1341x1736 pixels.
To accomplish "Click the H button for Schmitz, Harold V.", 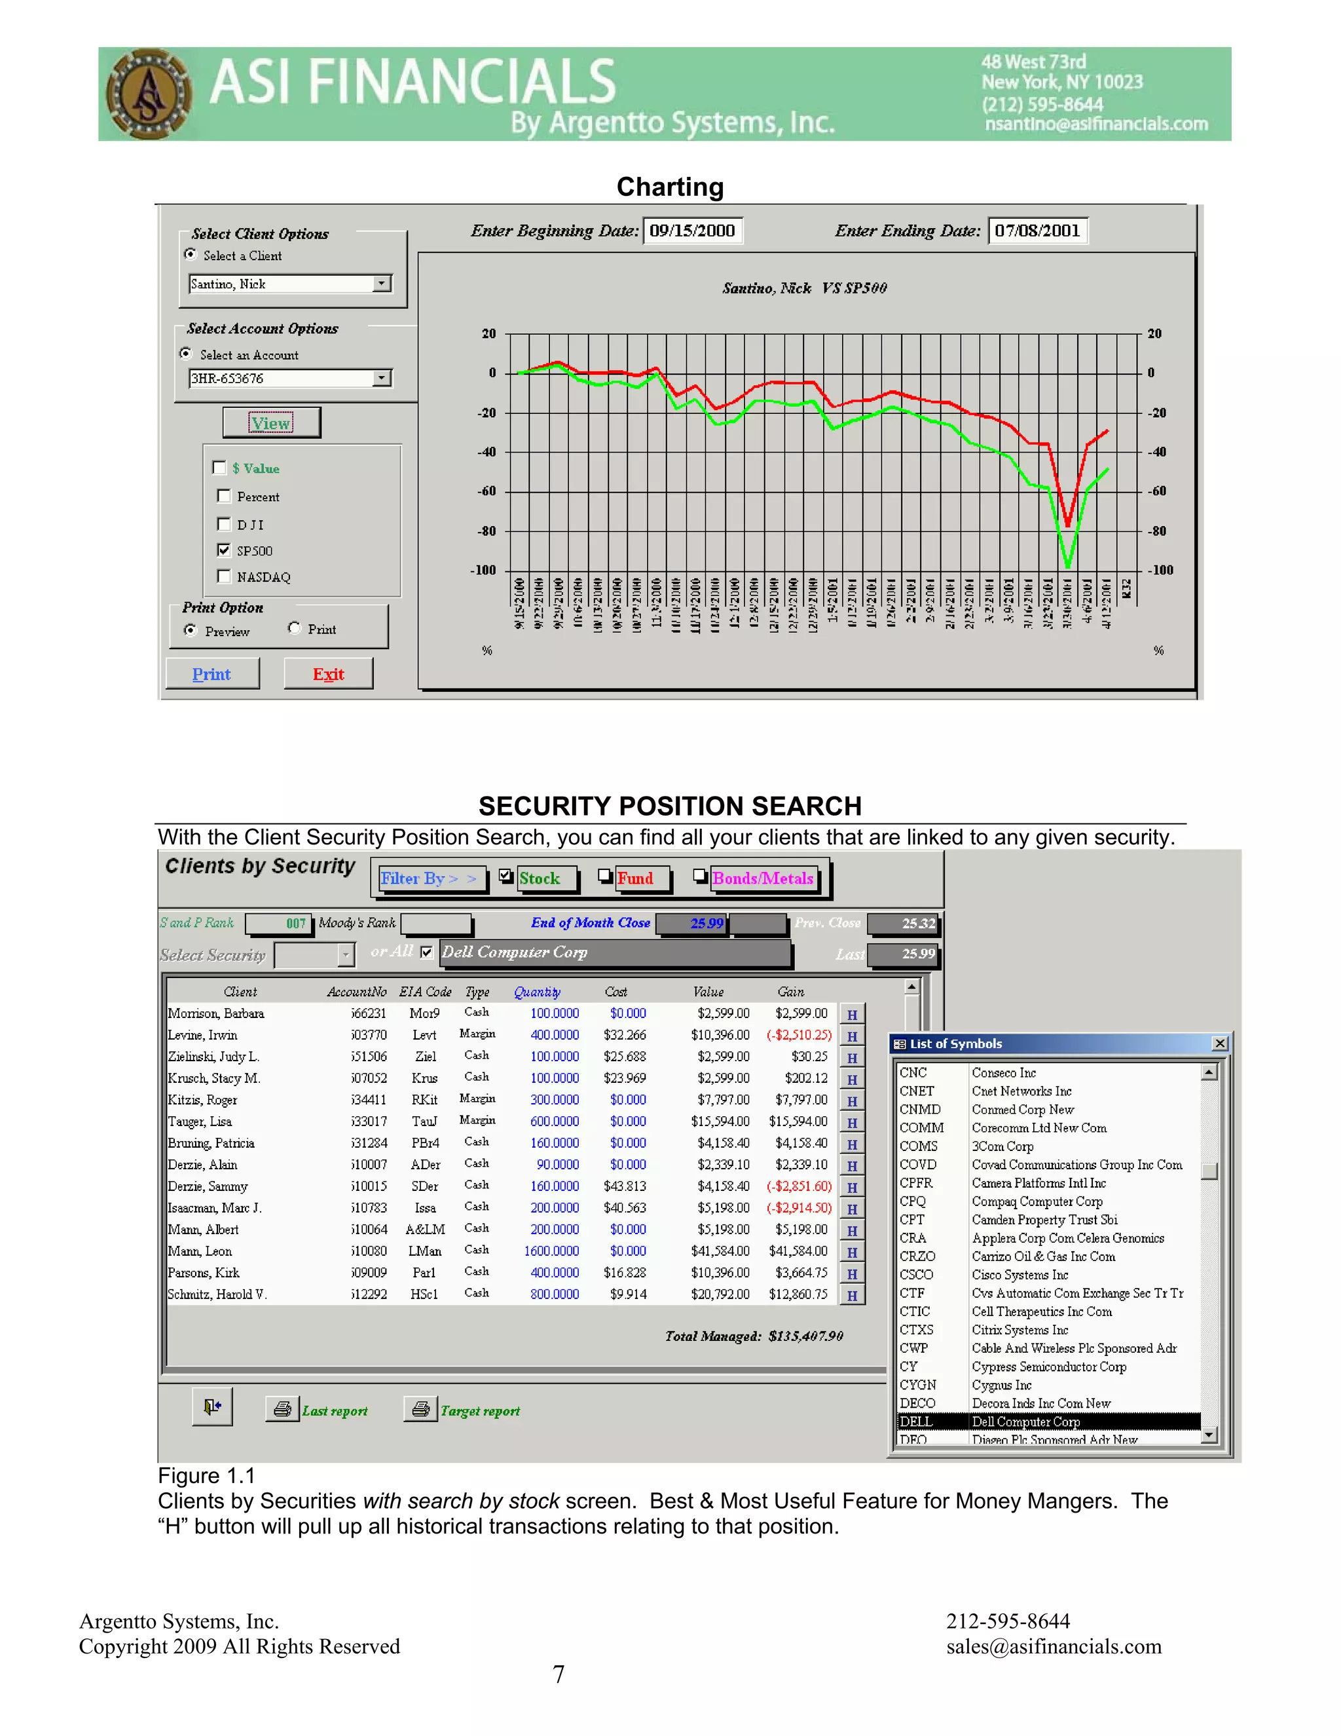I will 852,1295.
